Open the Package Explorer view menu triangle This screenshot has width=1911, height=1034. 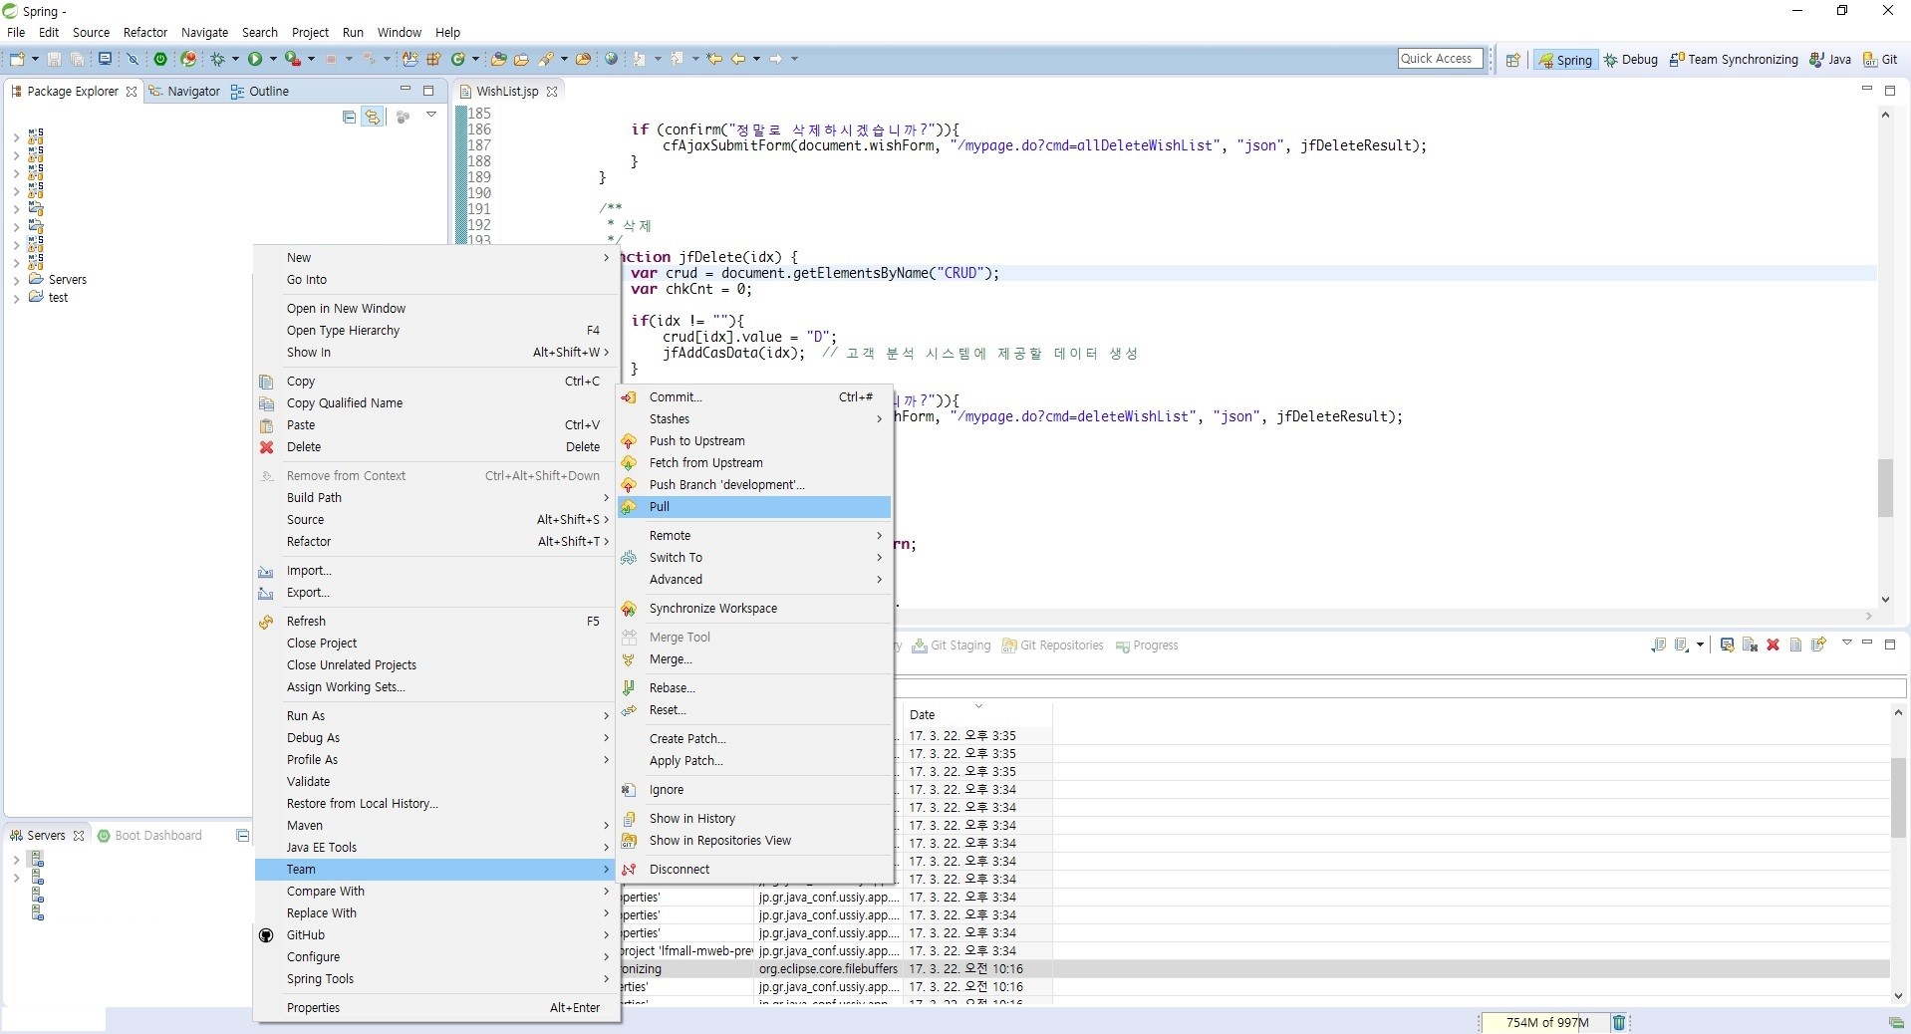[x=431, y=115]
